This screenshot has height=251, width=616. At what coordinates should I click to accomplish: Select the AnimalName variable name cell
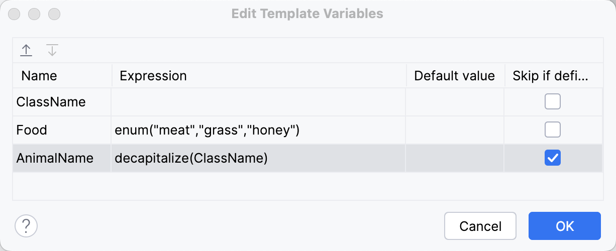(x=55, y=158)
